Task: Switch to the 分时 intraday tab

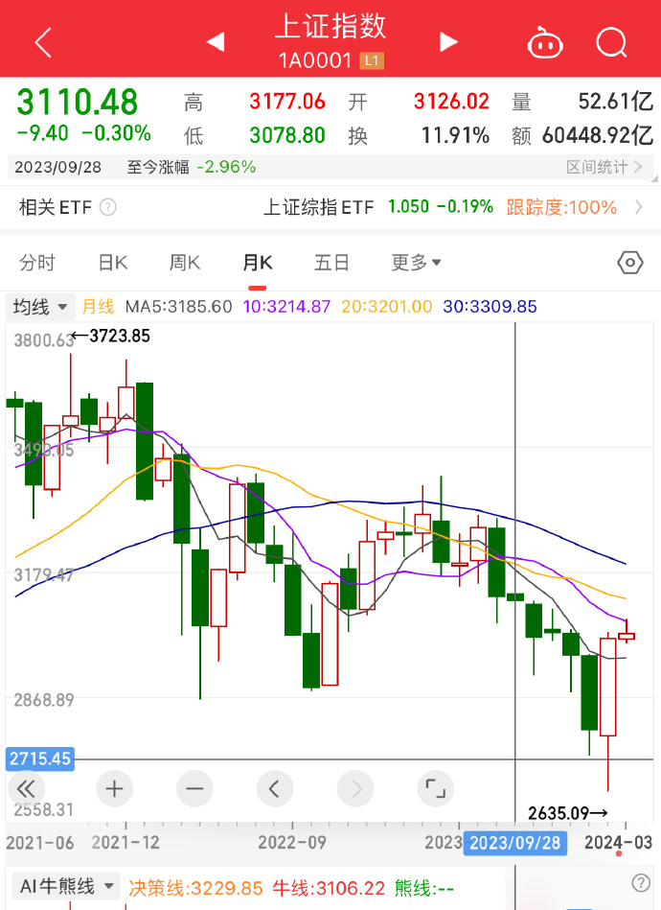Action: pos(38,261)
